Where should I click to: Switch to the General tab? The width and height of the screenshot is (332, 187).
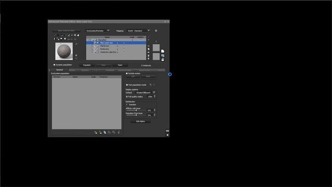point(60,70)
